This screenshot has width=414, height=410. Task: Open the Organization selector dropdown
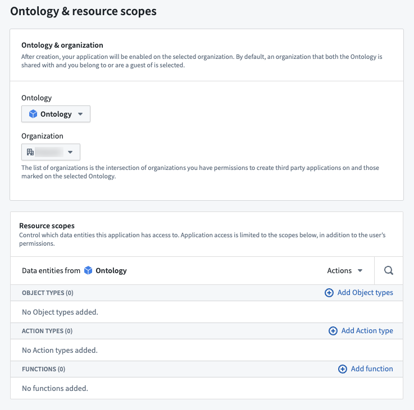(x=51, y=152)
